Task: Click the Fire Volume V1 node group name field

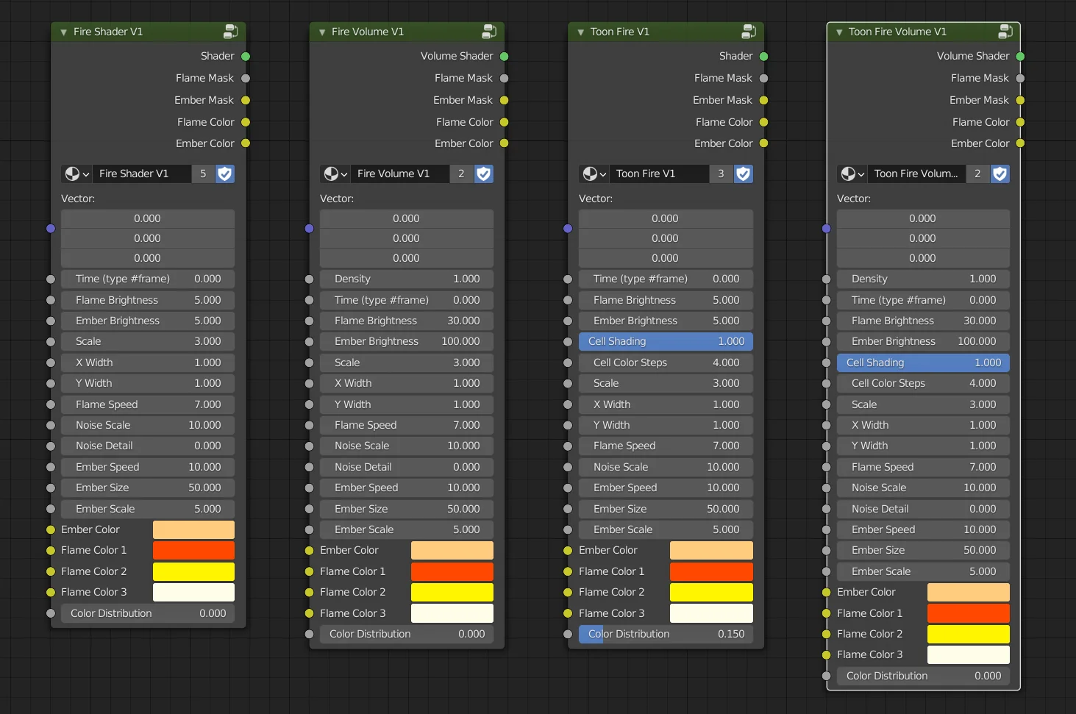Action: click(399, 174)
